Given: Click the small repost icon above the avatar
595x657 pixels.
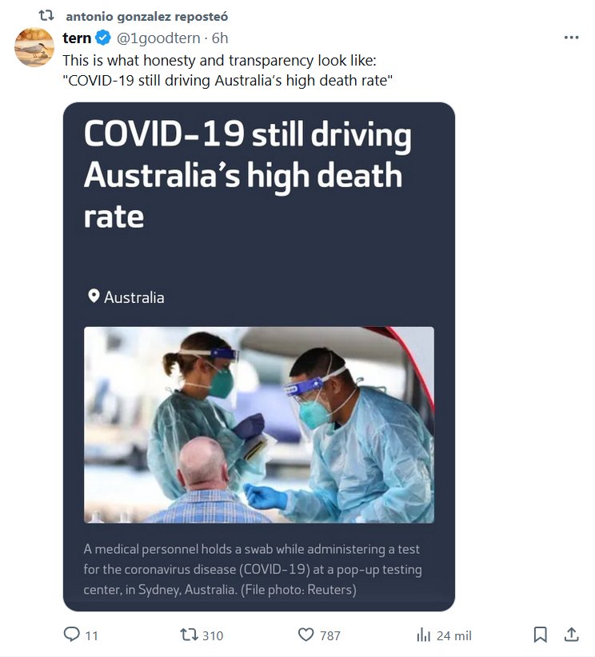Looking at the screenshot, I should tap(46, 15).
